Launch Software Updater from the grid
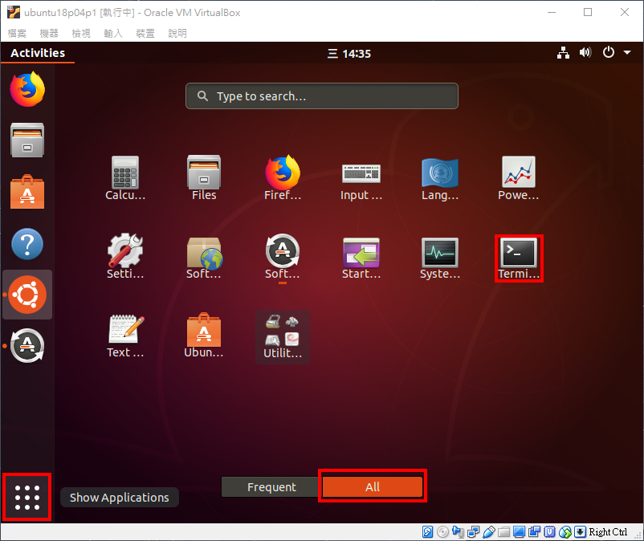The image size is (644, 541). tap(283, 257)
